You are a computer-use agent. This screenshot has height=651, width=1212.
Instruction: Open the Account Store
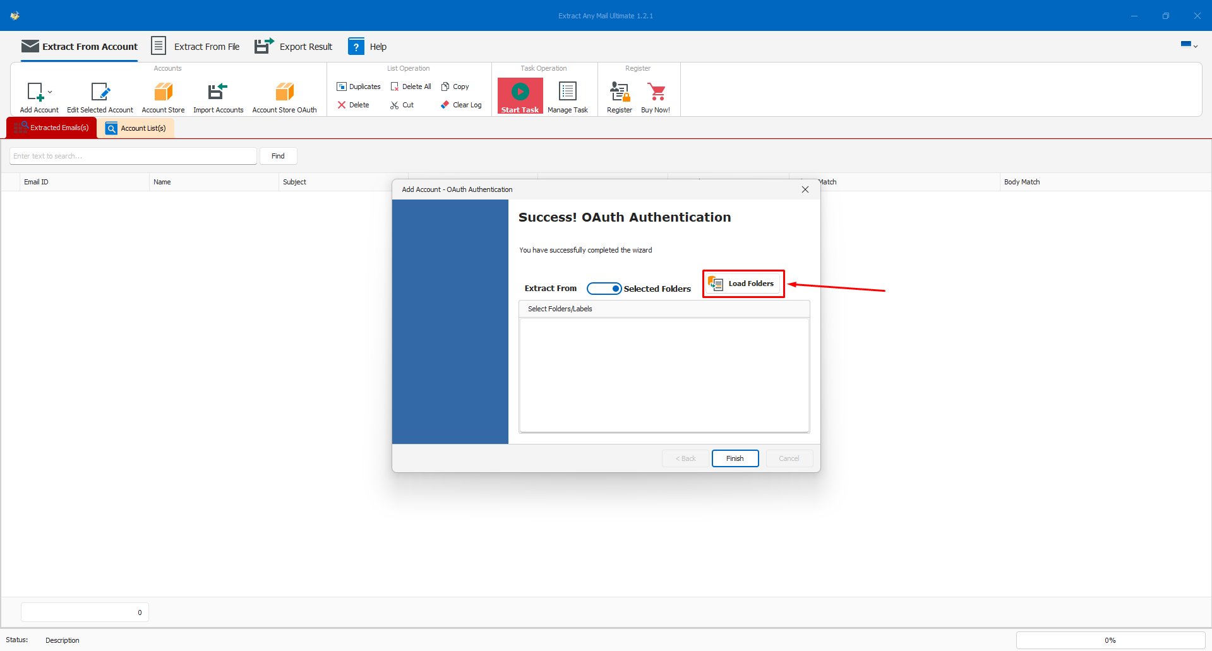pyautogui.click(x=163, y=92)
